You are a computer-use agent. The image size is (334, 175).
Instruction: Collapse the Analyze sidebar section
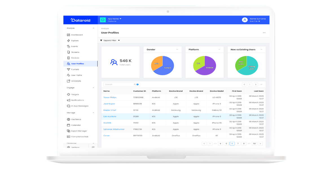[x=93, y=28]
